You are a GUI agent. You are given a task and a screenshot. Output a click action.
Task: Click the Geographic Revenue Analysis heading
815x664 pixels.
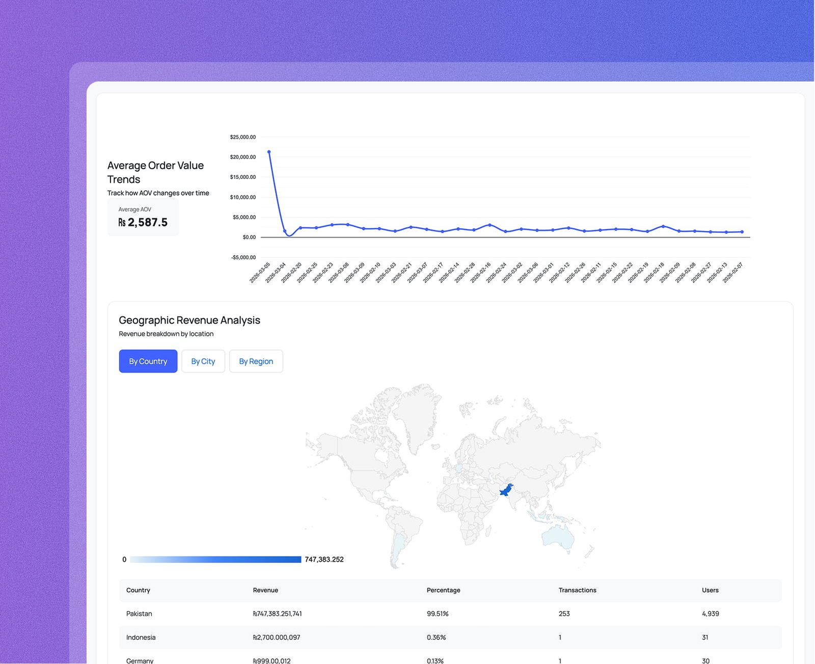click(x=189, y=320)
